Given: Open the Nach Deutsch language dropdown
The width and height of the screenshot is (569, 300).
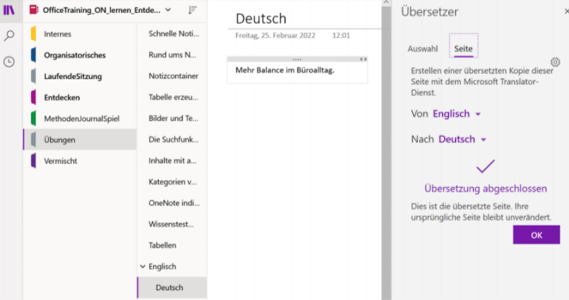Looking at the screenshot, I should 462,139.
